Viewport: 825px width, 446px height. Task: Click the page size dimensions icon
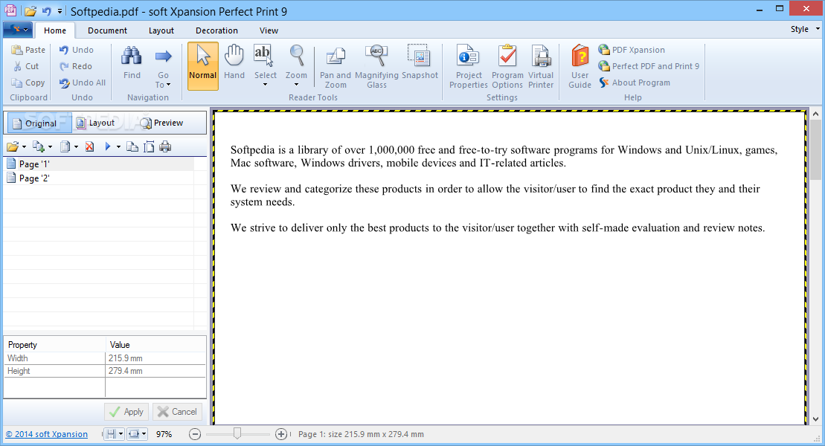[150, 146]
